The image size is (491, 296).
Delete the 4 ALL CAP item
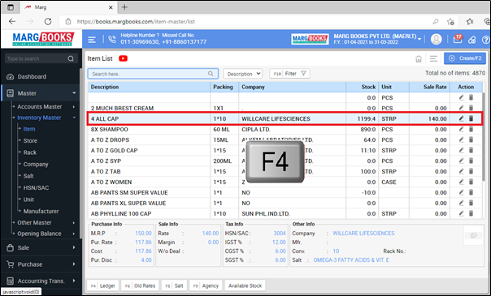(x=471, y=118)
